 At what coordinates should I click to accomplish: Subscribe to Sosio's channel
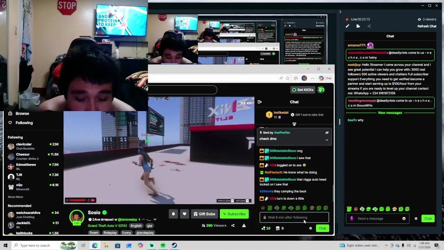234,214
